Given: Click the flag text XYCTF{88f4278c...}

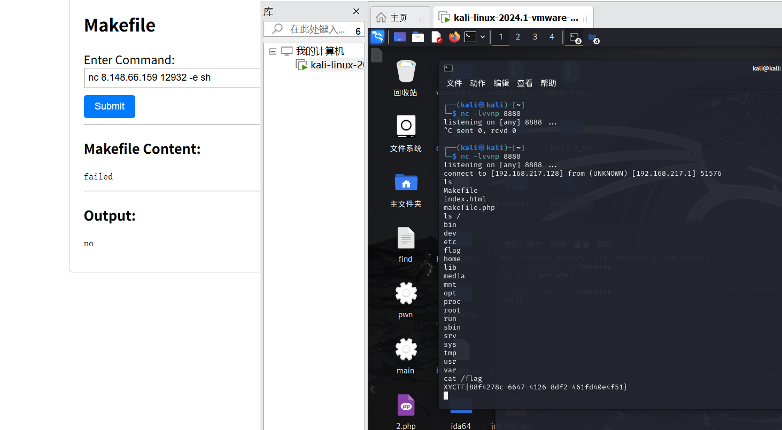Looking at the screenshot, I should (536, 387).
